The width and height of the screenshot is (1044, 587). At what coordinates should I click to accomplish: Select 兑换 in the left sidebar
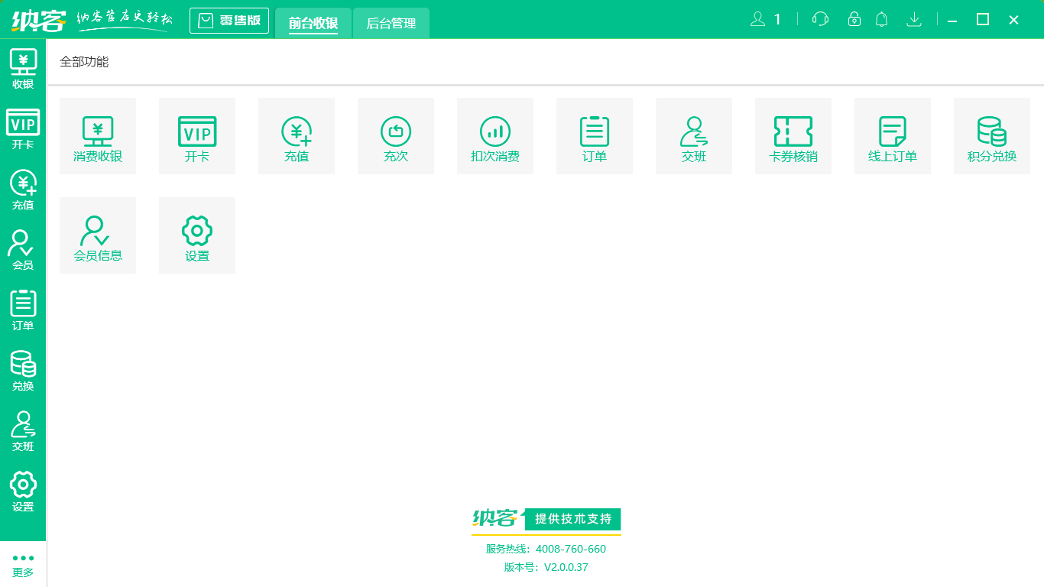pos(23,371)
